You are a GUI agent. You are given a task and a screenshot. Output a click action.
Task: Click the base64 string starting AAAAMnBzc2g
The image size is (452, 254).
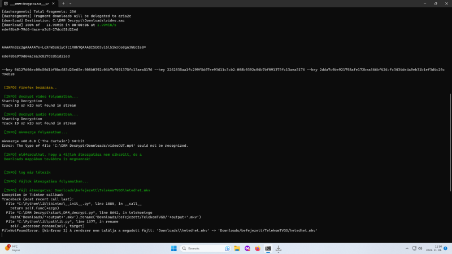tap(74, 47)
